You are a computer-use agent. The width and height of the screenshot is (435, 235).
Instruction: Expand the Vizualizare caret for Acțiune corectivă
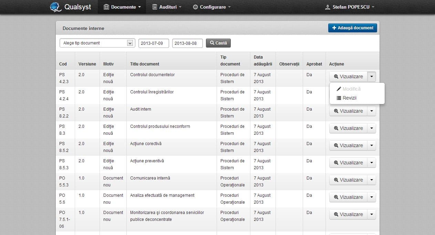(x=372, y=145)
